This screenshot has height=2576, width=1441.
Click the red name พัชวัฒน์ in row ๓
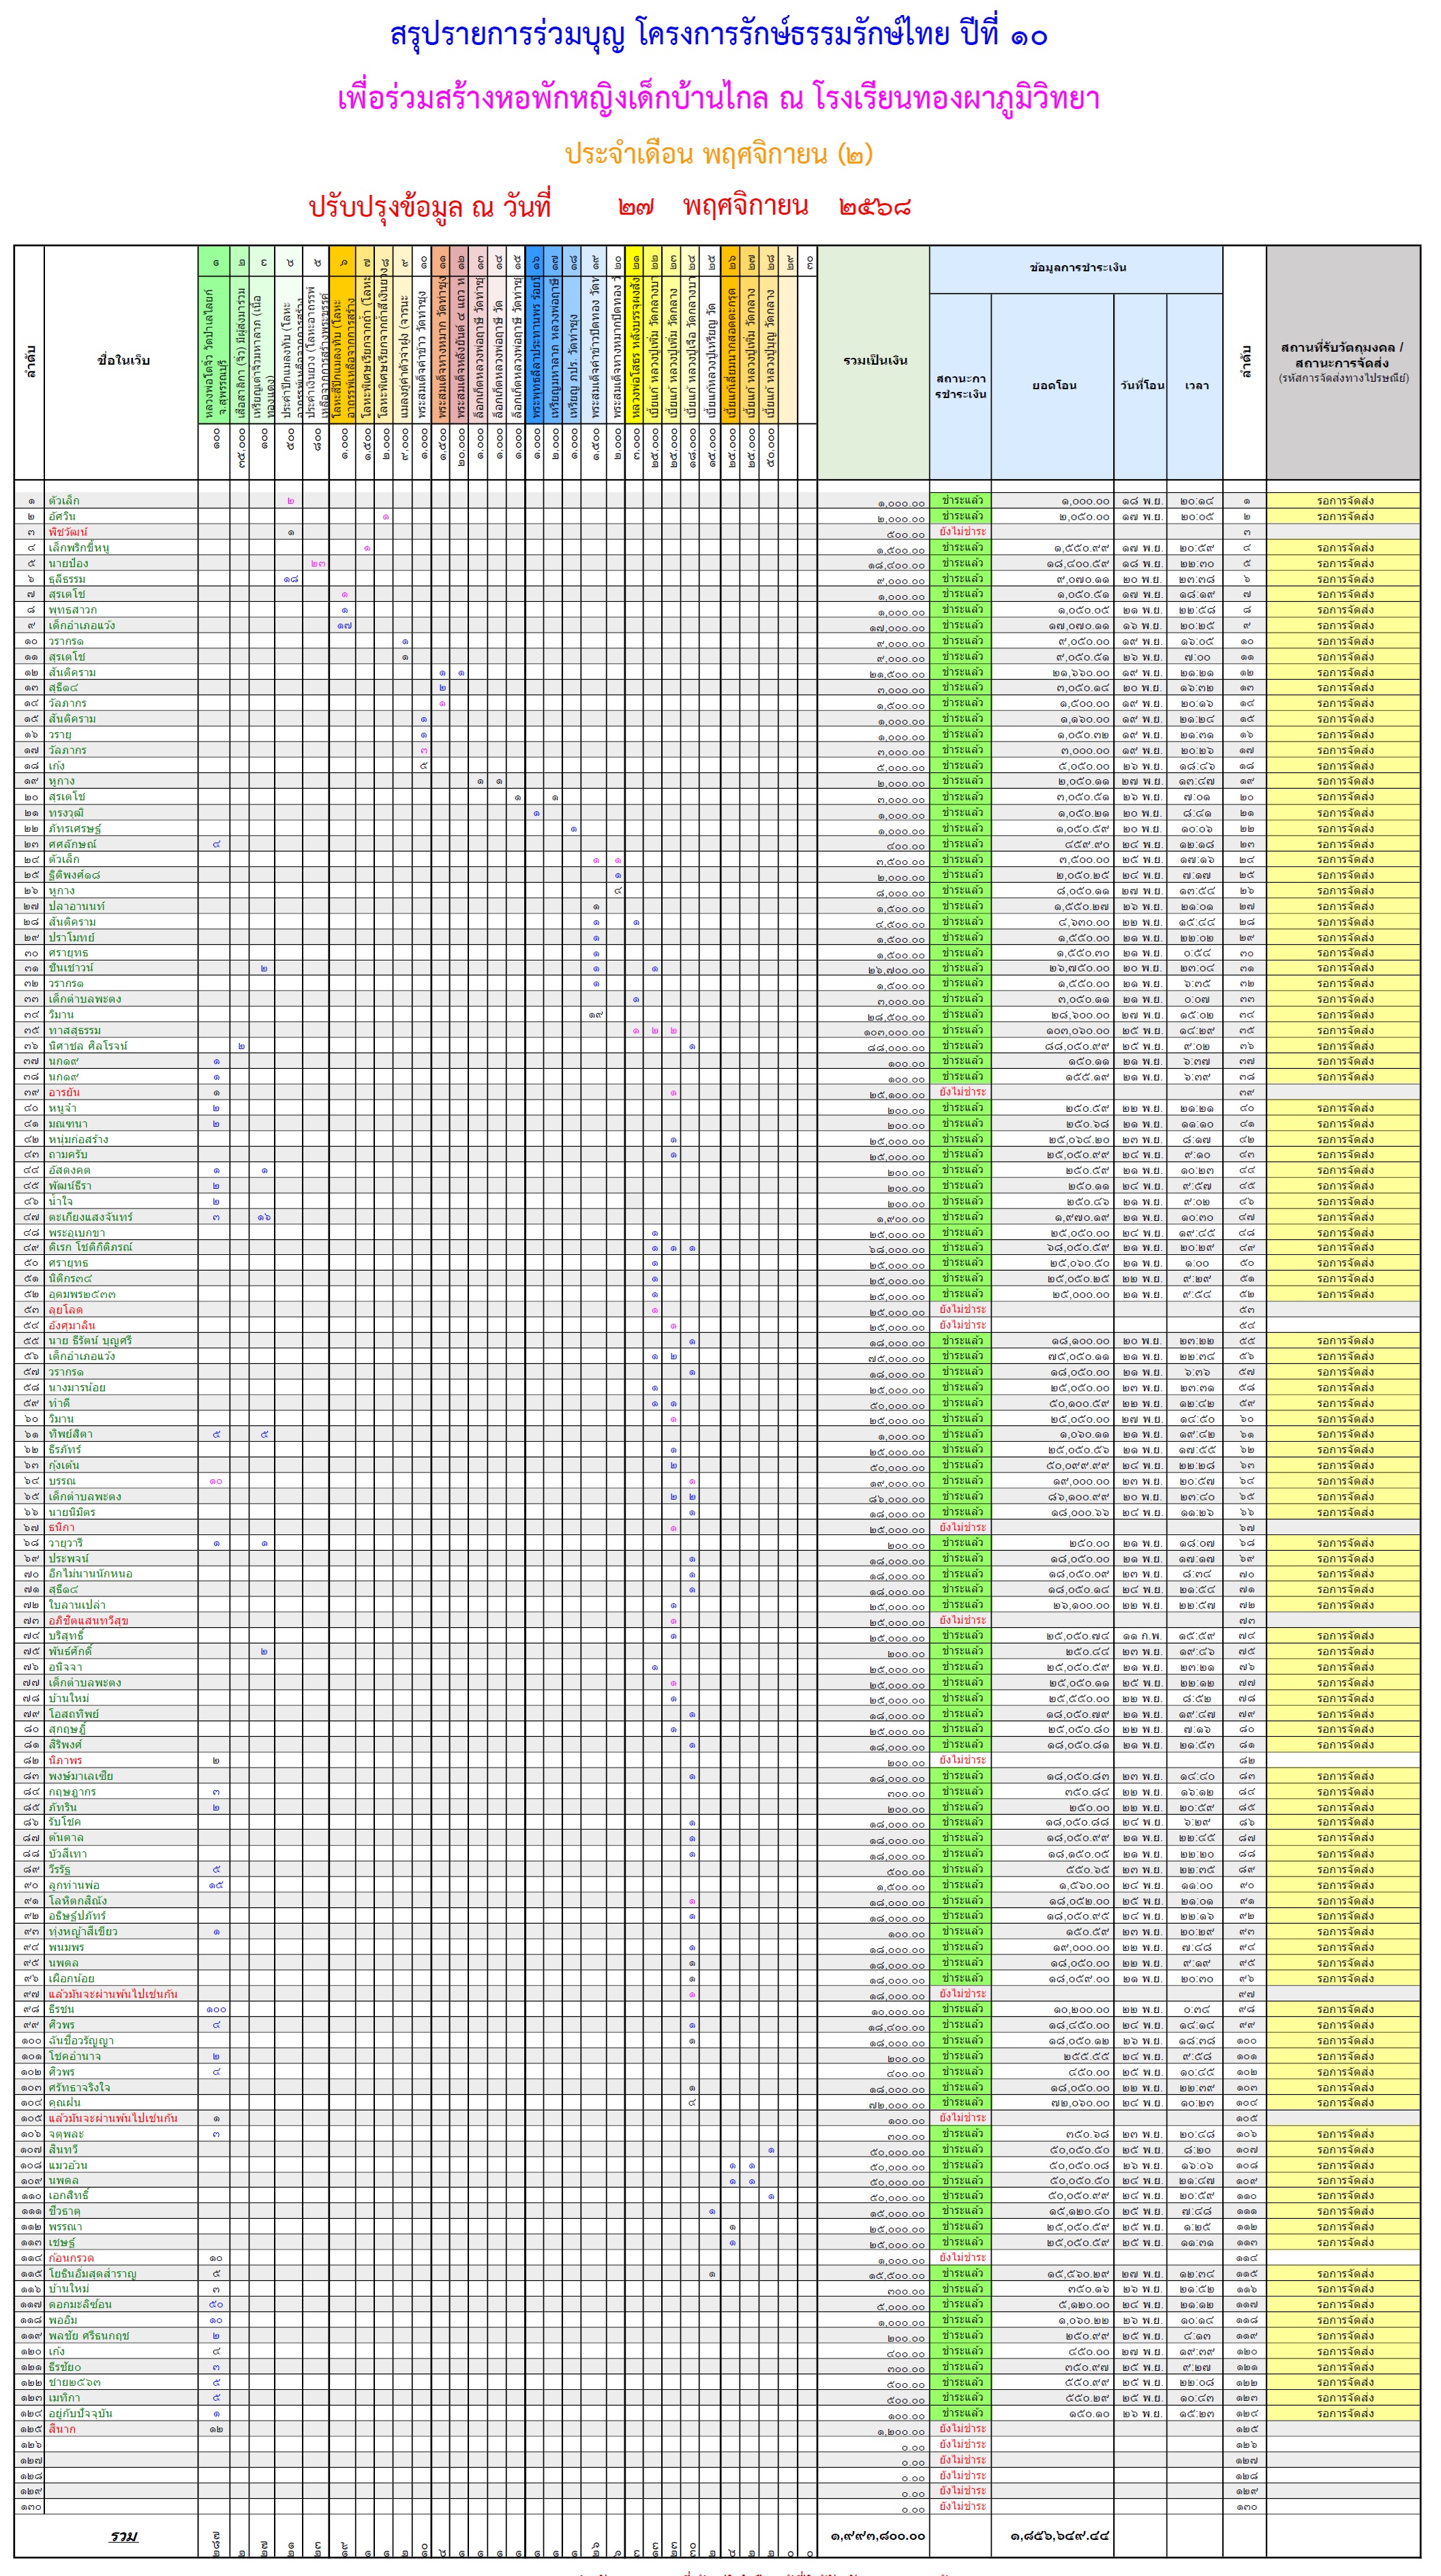[x=68, y=532]
